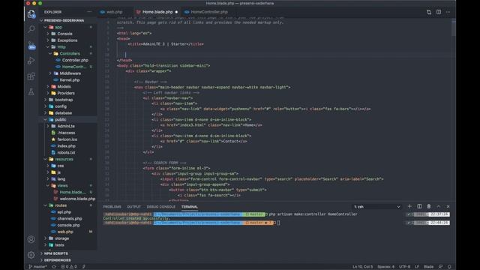The height and width of the screenshot is (270, 480).
Task: Expand the bootstrap folder
Action: pyautogui.click(x=64, y=100)
